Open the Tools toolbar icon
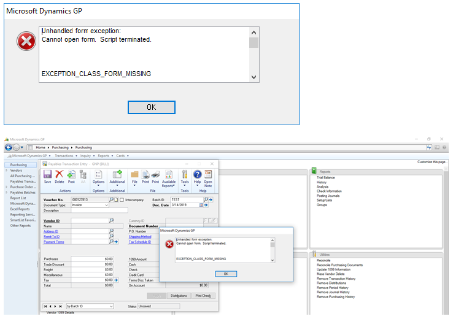 [185, 174]
